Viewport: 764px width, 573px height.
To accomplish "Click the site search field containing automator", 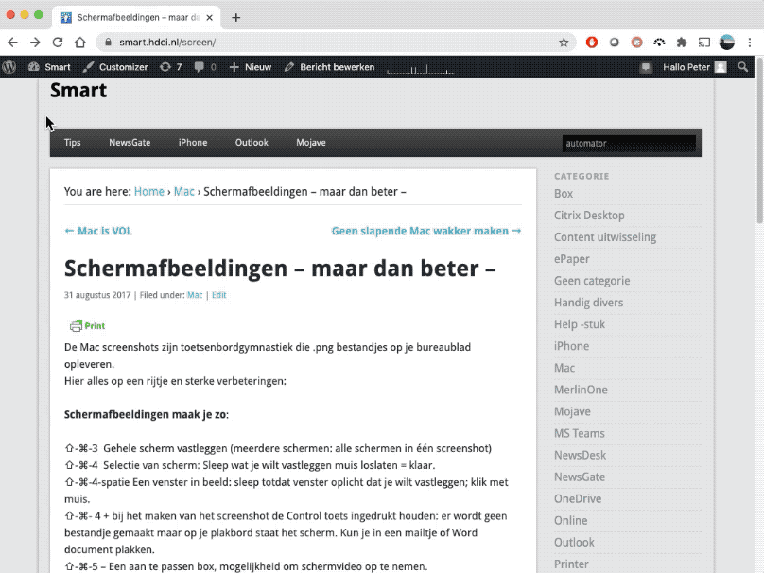I will [628, 144].
